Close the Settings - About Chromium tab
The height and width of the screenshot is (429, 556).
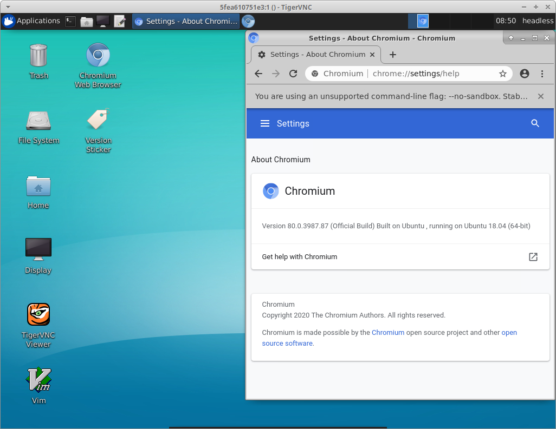(x=372, y=55)
